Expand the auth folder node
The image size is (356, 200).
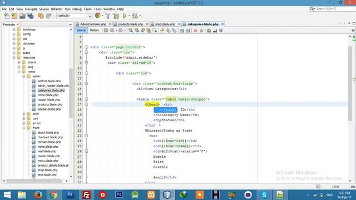(x=23, y=114)
